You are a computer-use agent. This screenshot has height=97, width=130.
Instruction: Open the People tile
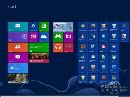(x=18, y=47)
